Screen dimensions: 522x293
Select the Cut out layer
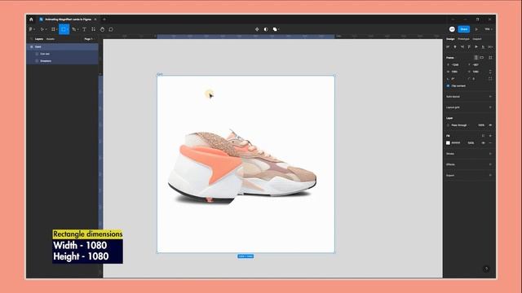pos(62,54)
